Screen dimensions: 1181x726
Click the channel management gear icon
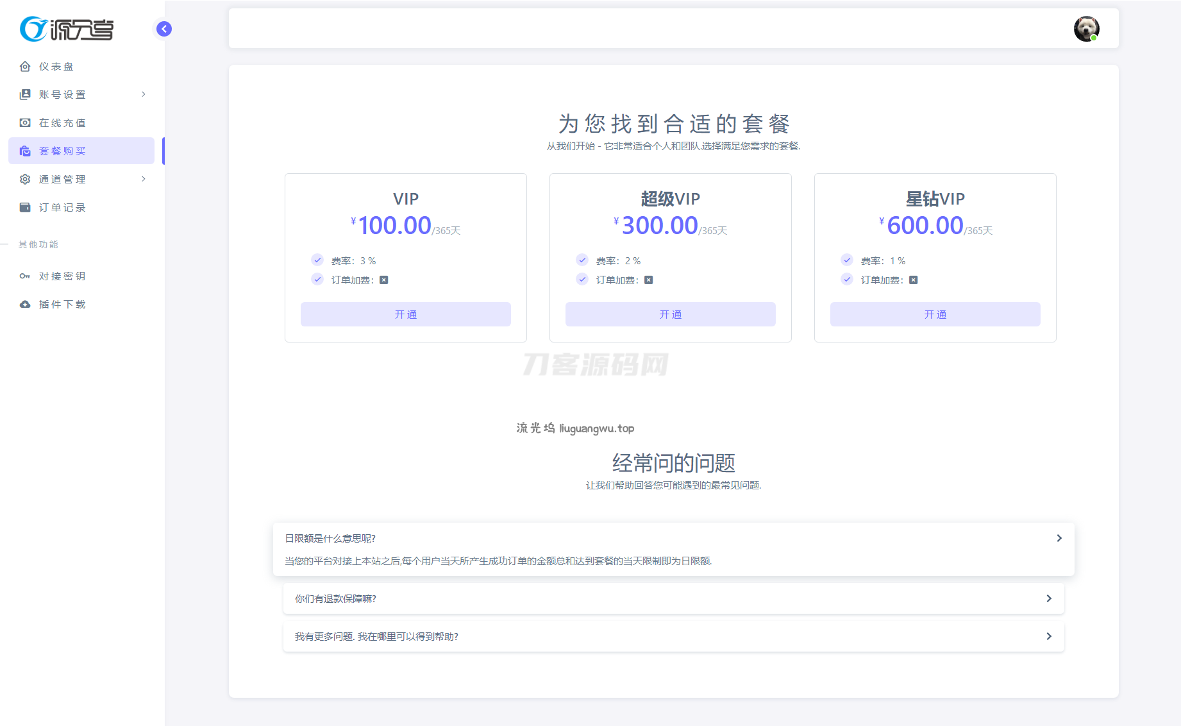(x=25, y=180)
